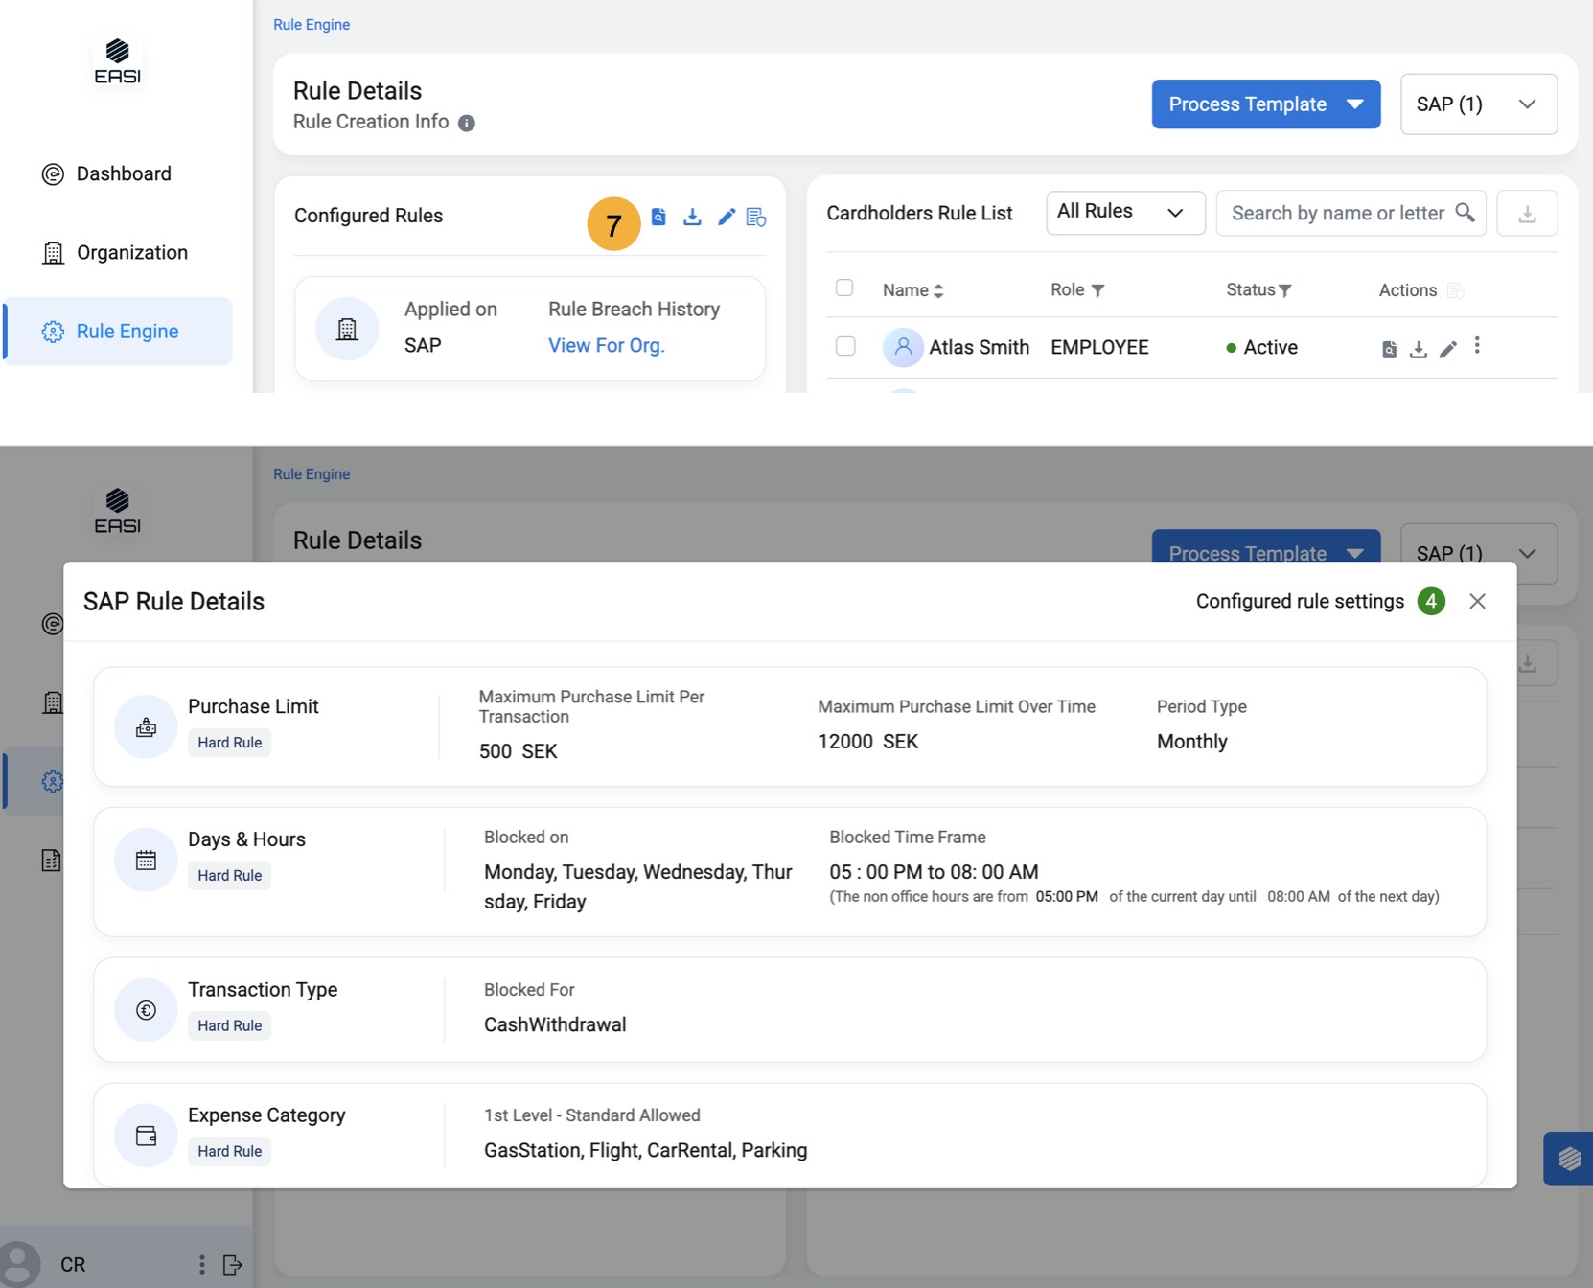Click the logout icon next to CR
The image size is (1593, 1288).
[232, 1265]
